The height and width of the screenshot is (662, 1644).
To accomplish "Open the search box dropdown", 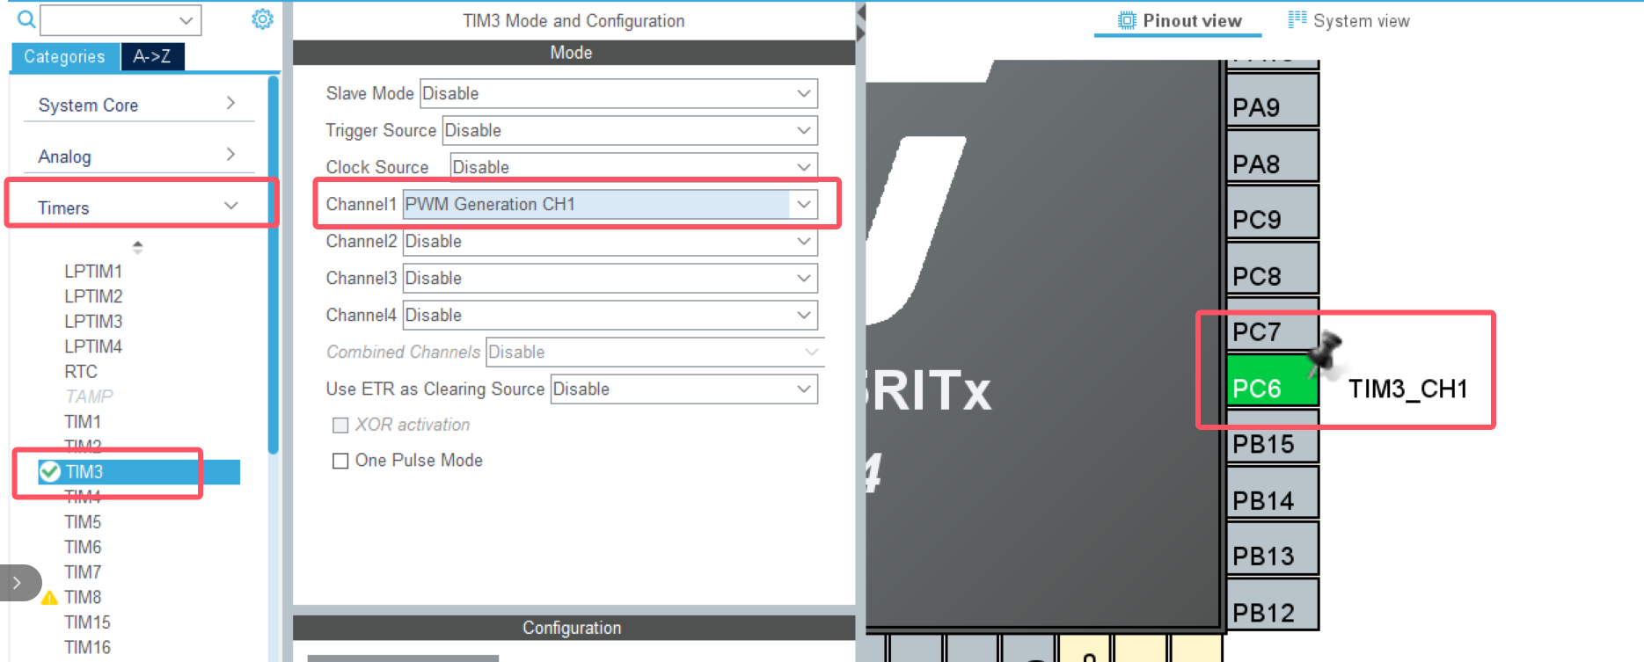I will (186, 20).
